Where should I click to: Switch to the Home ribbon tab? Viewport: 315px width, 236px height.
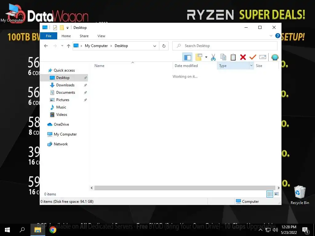(x=66, y=36)
